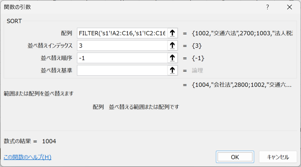This screenshot has width=301, height=167.
Task: Click the 配列 argument label
Action: pyautogui.click(x=66, y=33)
